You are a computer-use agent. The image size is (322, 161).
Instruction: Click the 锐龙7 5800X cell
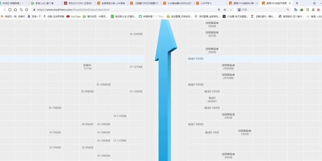[196, 124]
